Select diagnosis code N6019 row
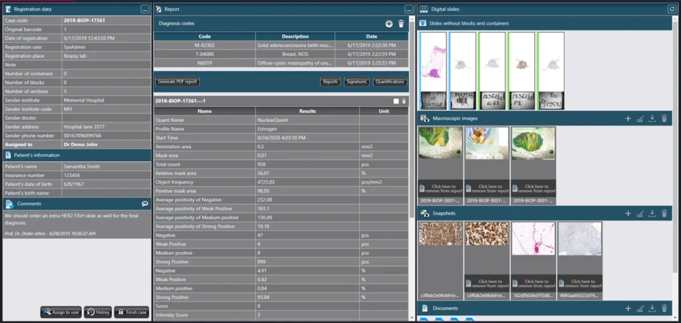Screen dimensions: 681x323 pyautogui.click(x=281, y=63)
